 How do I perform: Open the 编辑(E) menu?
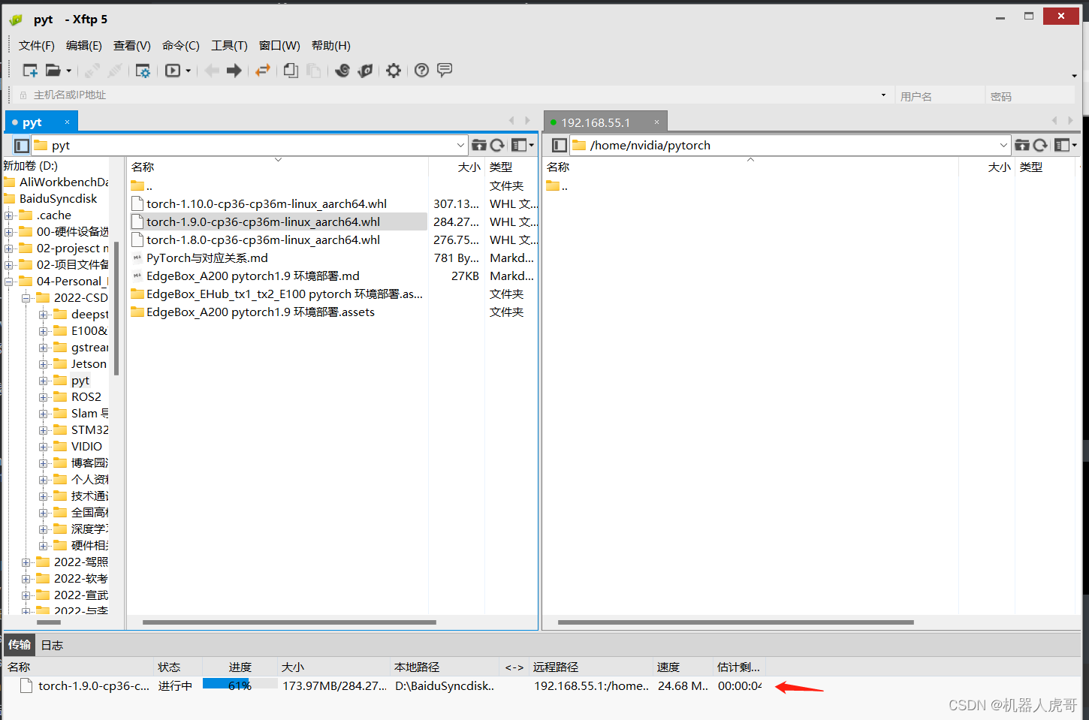(84, 45)
